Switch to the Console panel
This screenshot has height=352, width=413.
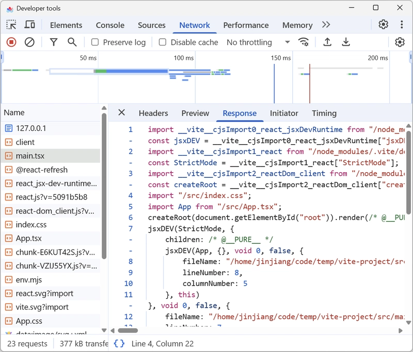(110, 25)
